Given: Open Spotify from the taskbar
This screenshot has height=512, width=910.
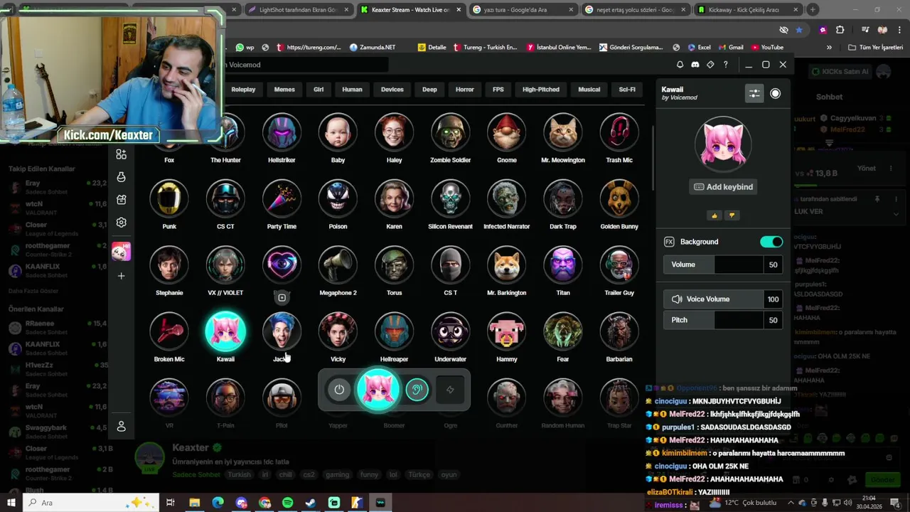Looking at the screenshot, I should point(287,503).
